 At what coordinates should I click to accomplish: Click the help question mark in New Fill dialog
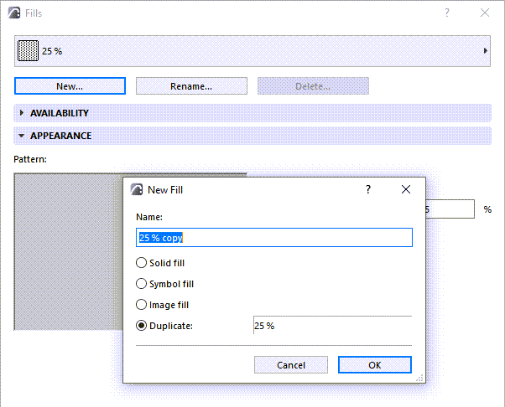367,190
